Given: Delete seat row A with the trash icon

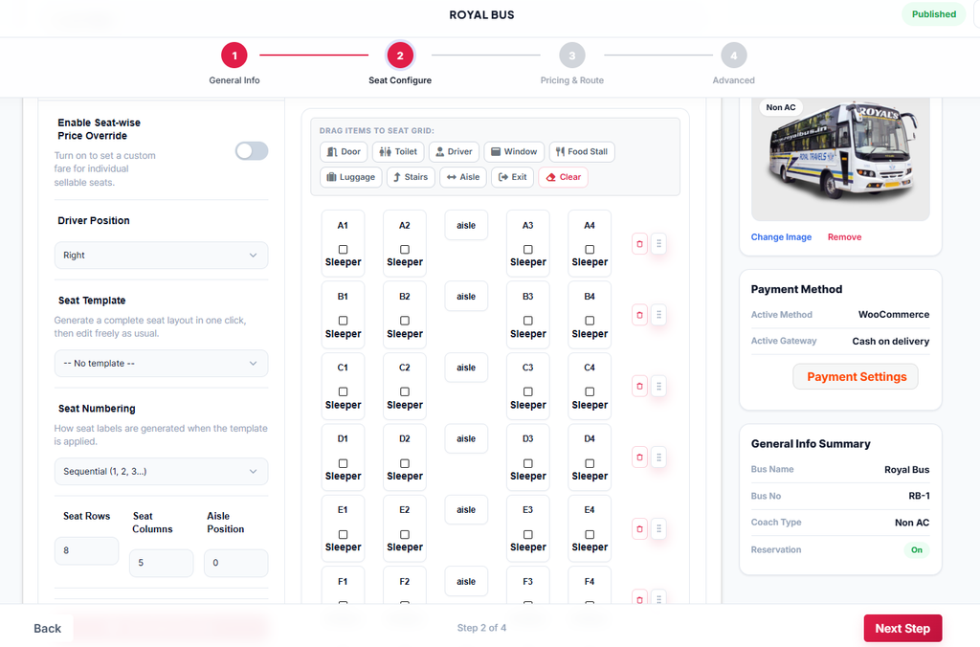Looking at the screenshot, I should tap(639, 244).
